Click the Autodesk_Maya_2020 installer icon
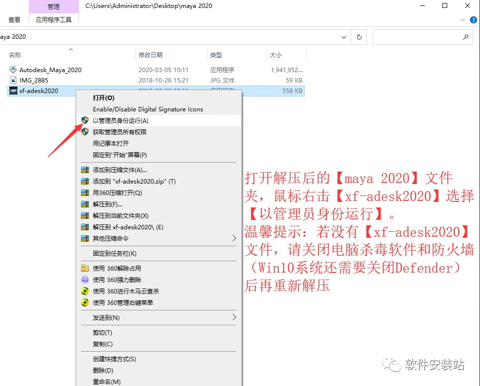The width and height of the screenshot is (480, 386). (13, 70)
